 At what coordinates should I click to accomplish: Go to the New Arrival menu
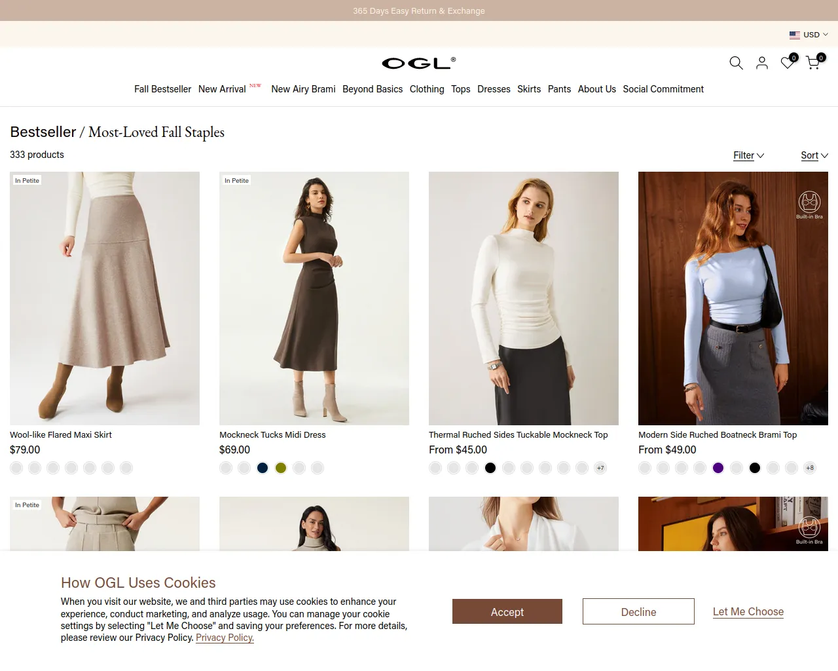(222, 89)
